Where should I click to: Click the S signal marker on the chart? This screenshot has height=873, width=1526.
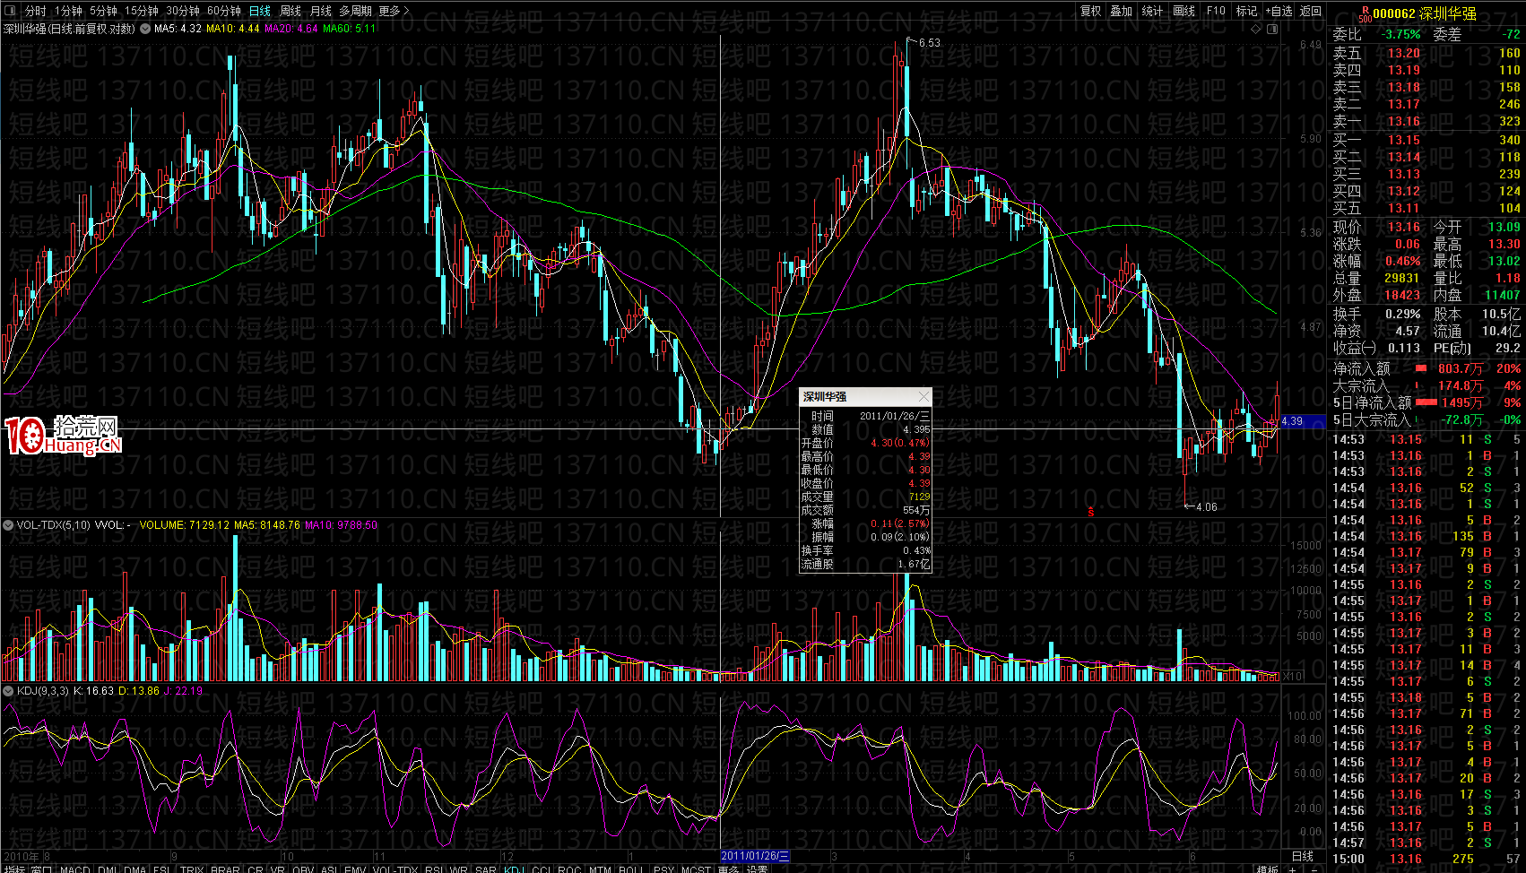[x=1091, y=513]
